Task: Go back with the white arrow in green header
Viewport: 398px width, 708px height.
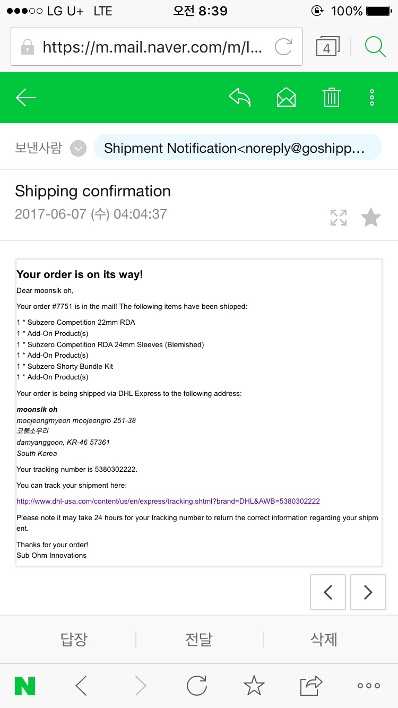Action: coord(25,98)
